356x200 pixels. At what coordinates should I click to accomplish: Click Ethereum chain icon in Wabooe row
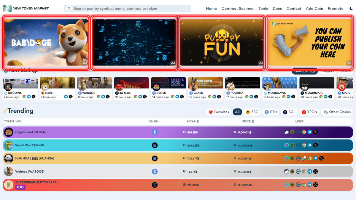tap(155, 172)
